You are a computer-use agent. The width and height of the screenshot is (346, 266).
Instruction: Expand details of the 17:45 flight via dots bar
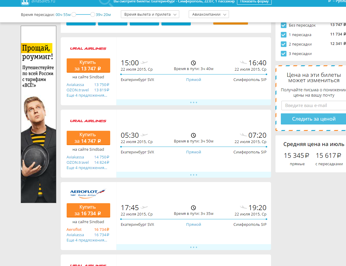[193, 247]
